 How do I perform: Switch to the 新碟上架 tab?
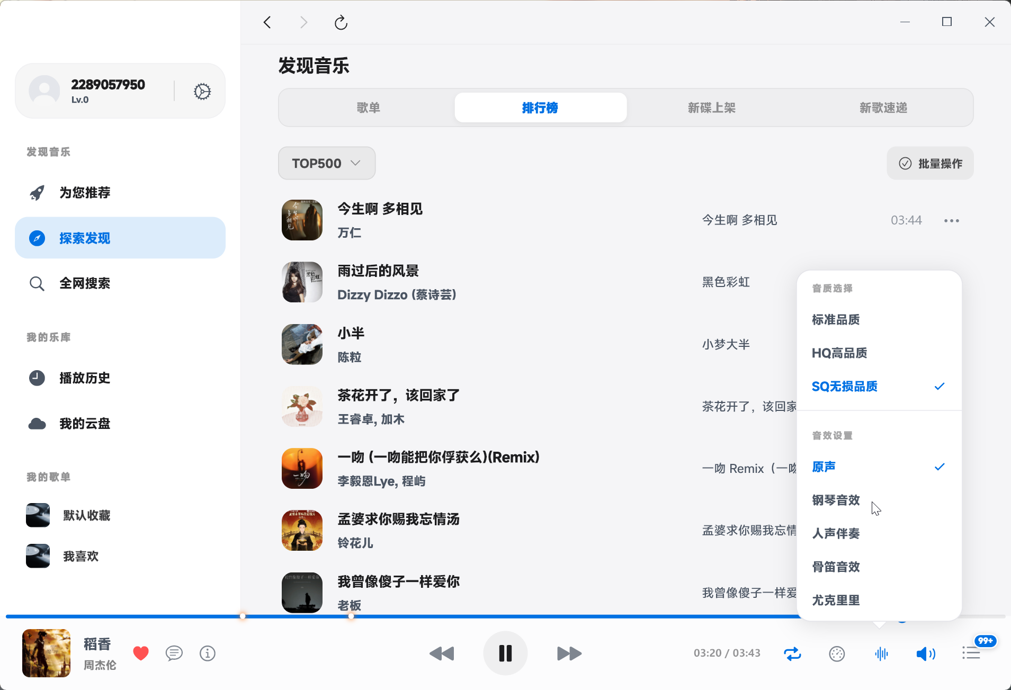pos(712,107)
